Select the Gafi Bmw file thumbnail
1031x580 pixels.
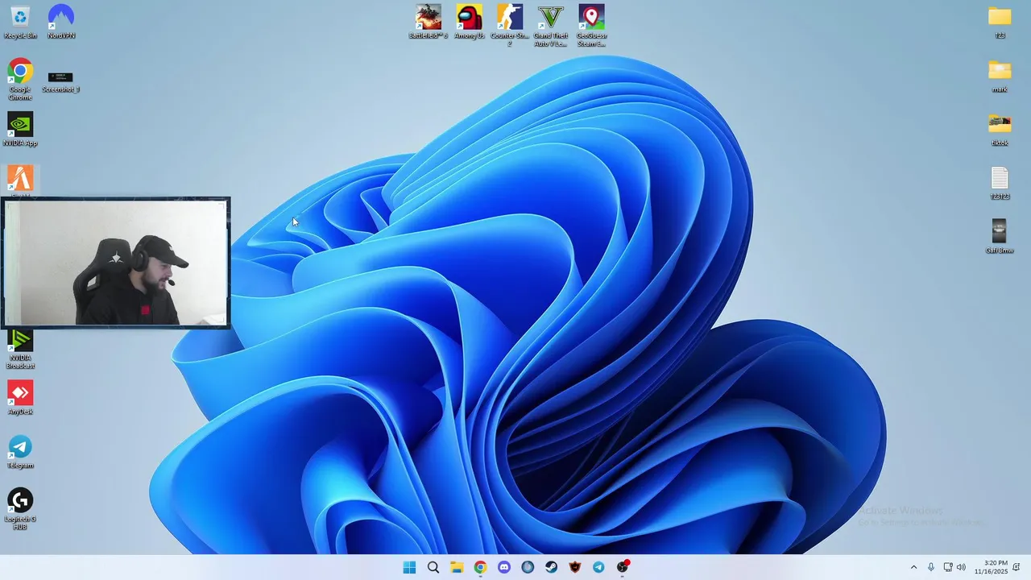point(1000,237)
